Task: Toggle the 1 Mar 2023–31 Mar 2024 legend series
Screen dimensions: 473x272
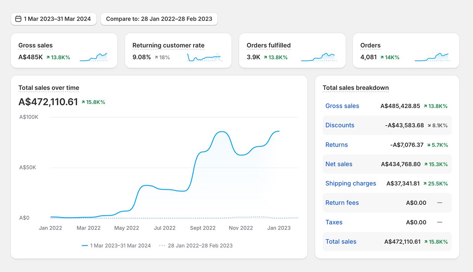Action: [x=116, y=246]
